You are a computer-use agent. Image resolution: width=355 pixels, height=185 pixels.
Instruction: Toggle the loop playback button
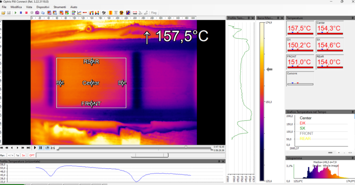click(x=47, y=148)
